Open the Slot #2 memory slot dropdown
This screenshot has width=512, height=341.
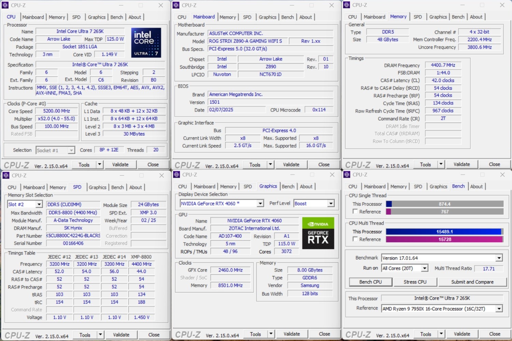point(39,204)
